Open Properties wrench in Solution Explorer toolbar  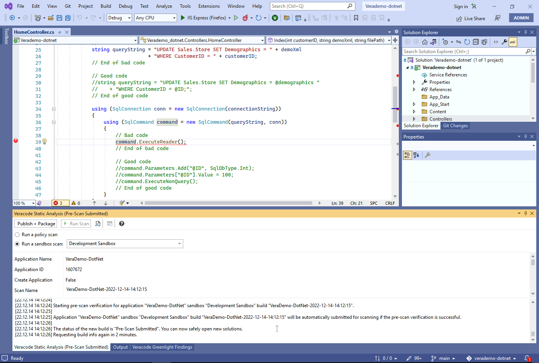tap(504, 42)
